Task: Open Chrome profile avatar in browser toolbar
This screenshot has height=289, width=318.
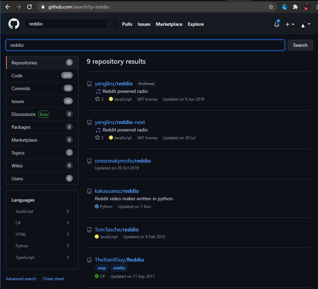Action: pyautogui.click(x=306, y=7)
